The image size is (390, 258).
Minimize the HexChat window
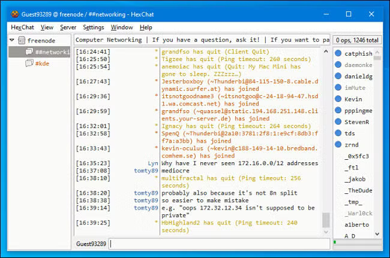click(x=326, y=14)
